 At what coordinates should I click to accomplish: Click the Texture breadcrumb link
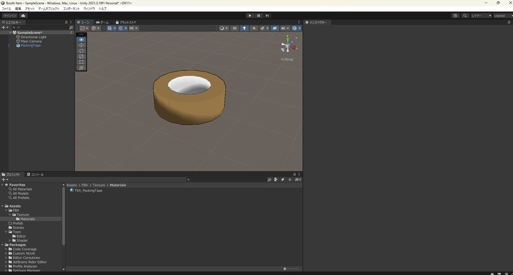click(99, 185)
